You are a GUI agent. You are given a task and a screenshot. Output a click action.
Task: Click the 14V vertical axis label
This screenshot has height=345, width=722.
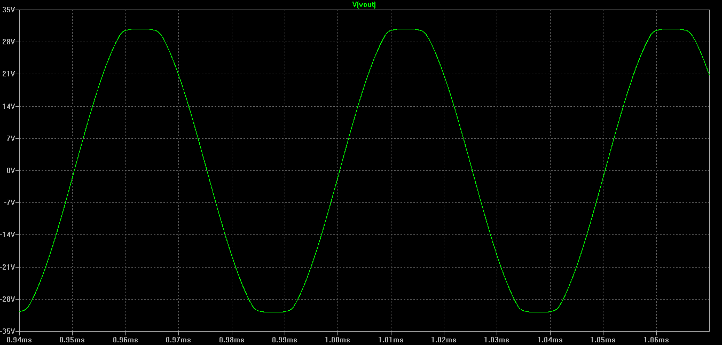coord(9,106)
